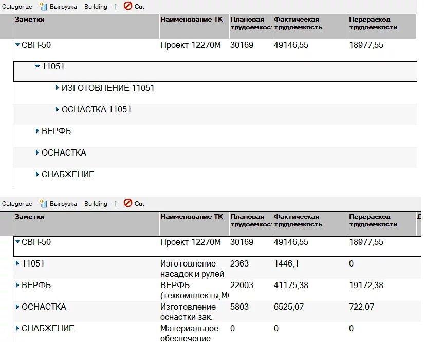Click the red Cut icon in the lower toolbar
424x342 pixels.
(x=128, y=204)
